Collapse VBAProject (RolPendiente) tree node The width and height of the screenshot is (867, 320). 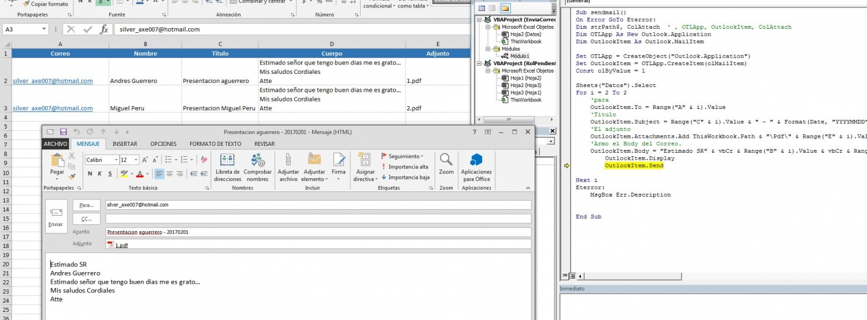coord(480,63)
